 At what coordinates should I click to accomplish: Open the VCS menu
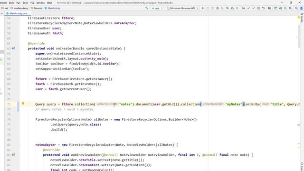[32, 3]
